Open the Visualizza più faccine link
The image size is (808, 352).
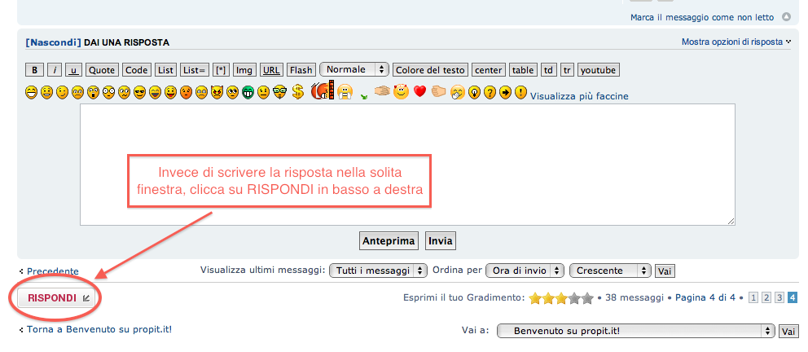click(579, 96)
